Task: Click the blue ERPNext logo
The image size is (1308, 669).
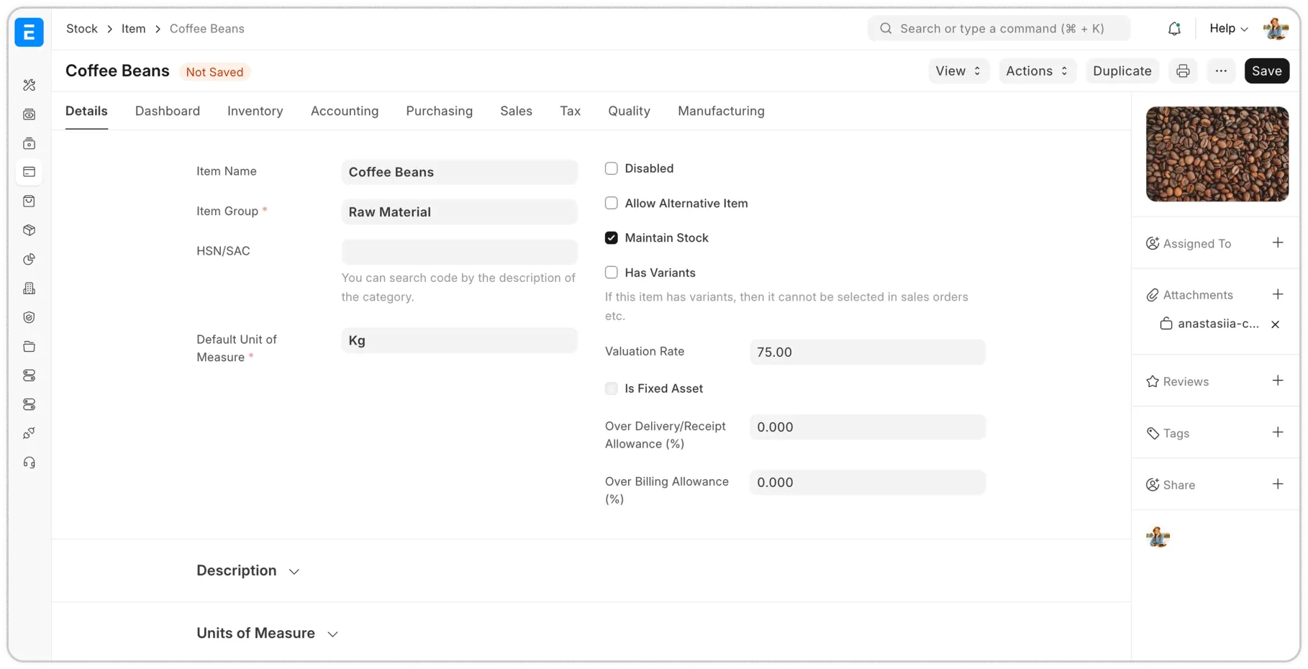Action: click(x=29, y=32)
